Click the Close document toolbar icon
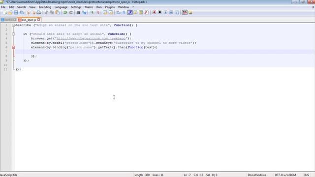Image resolution: width=315 pixels, height=177 pixels. (28, 13)
